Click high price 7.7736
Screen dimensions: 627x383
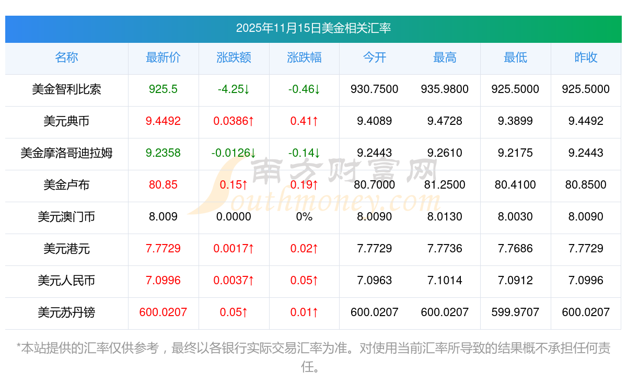click(445, 249)
